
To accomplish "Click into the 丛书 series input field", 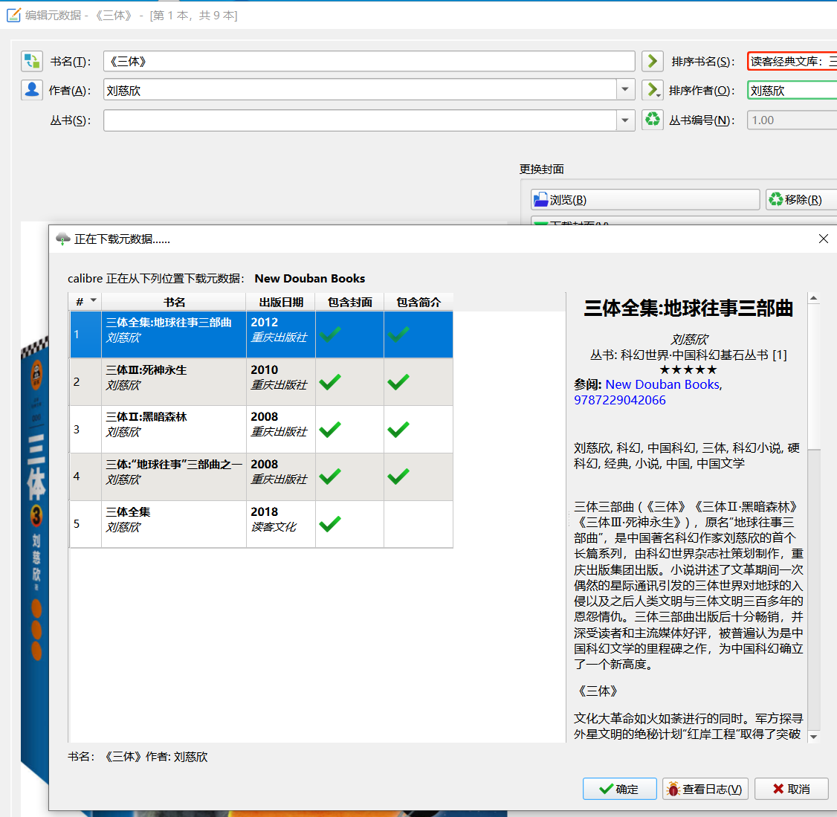I will [x=361, y=120].
